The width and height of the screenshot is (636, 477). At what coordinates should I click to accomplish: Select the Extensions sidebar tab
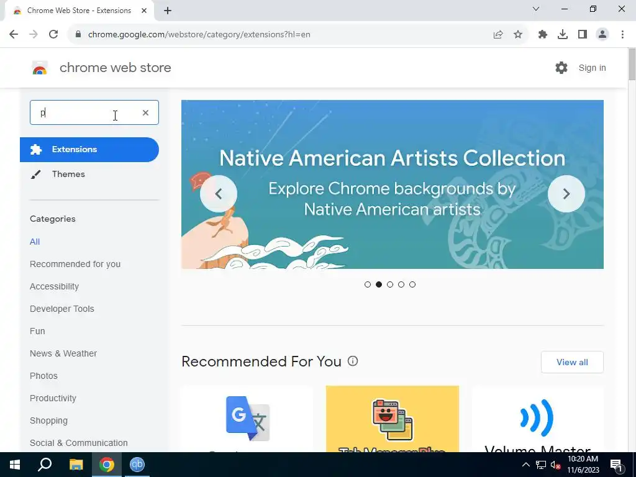pyautogui.click(x=89, y=150)
